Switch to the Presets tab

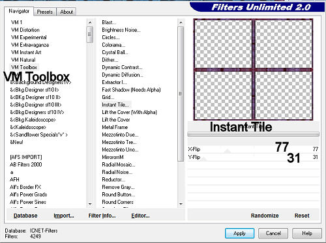pyautogui.click(x=45, y=12)
